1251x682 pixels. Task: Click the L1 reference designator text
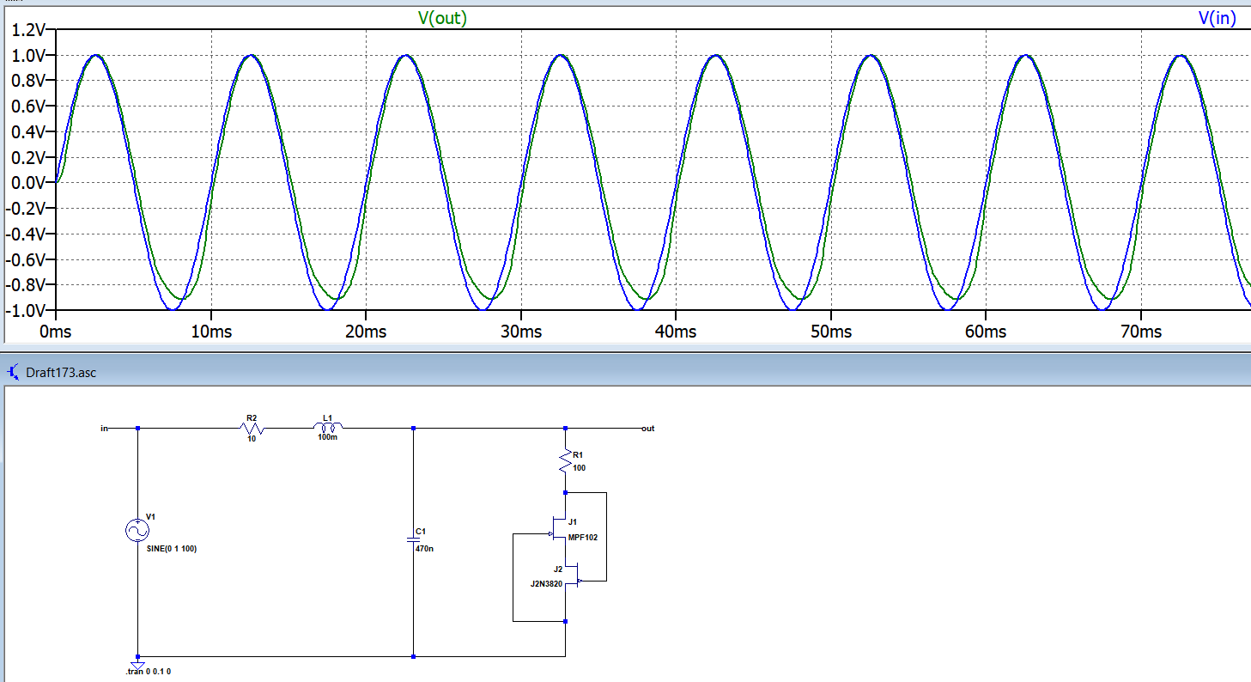tap(327, 418)
